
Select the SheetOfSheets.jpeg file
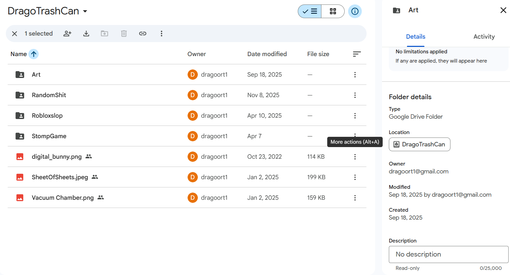click(x=60, y=177)
